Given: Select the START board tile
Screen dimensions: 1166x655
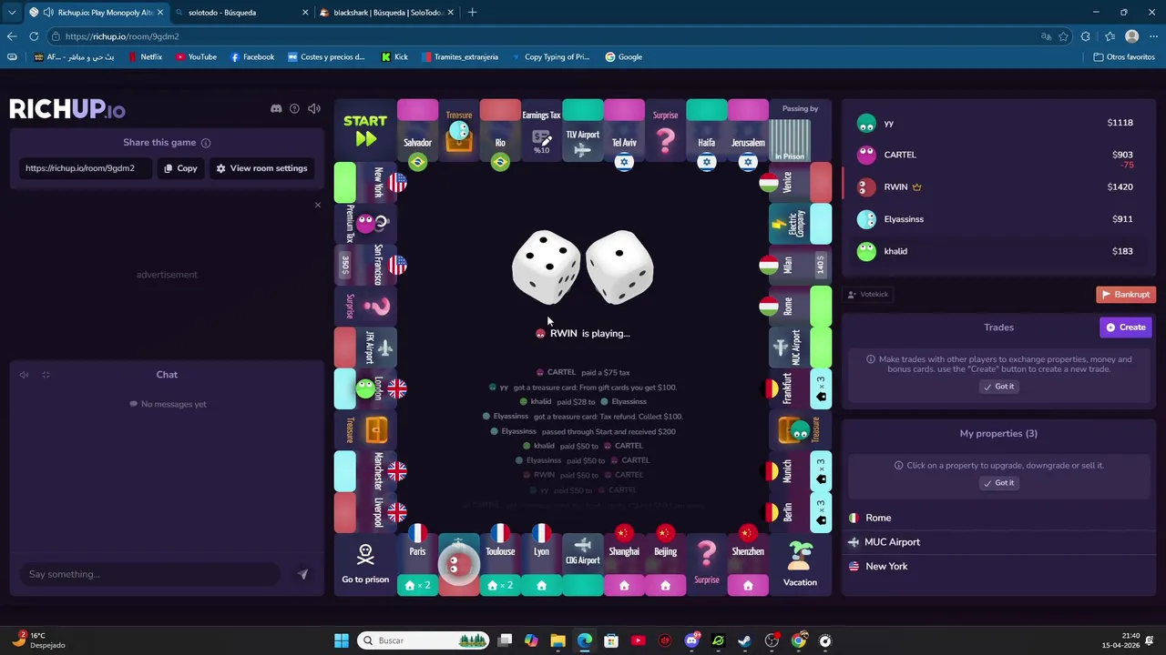Looking at the screenshot, I should tap(365, 130).
